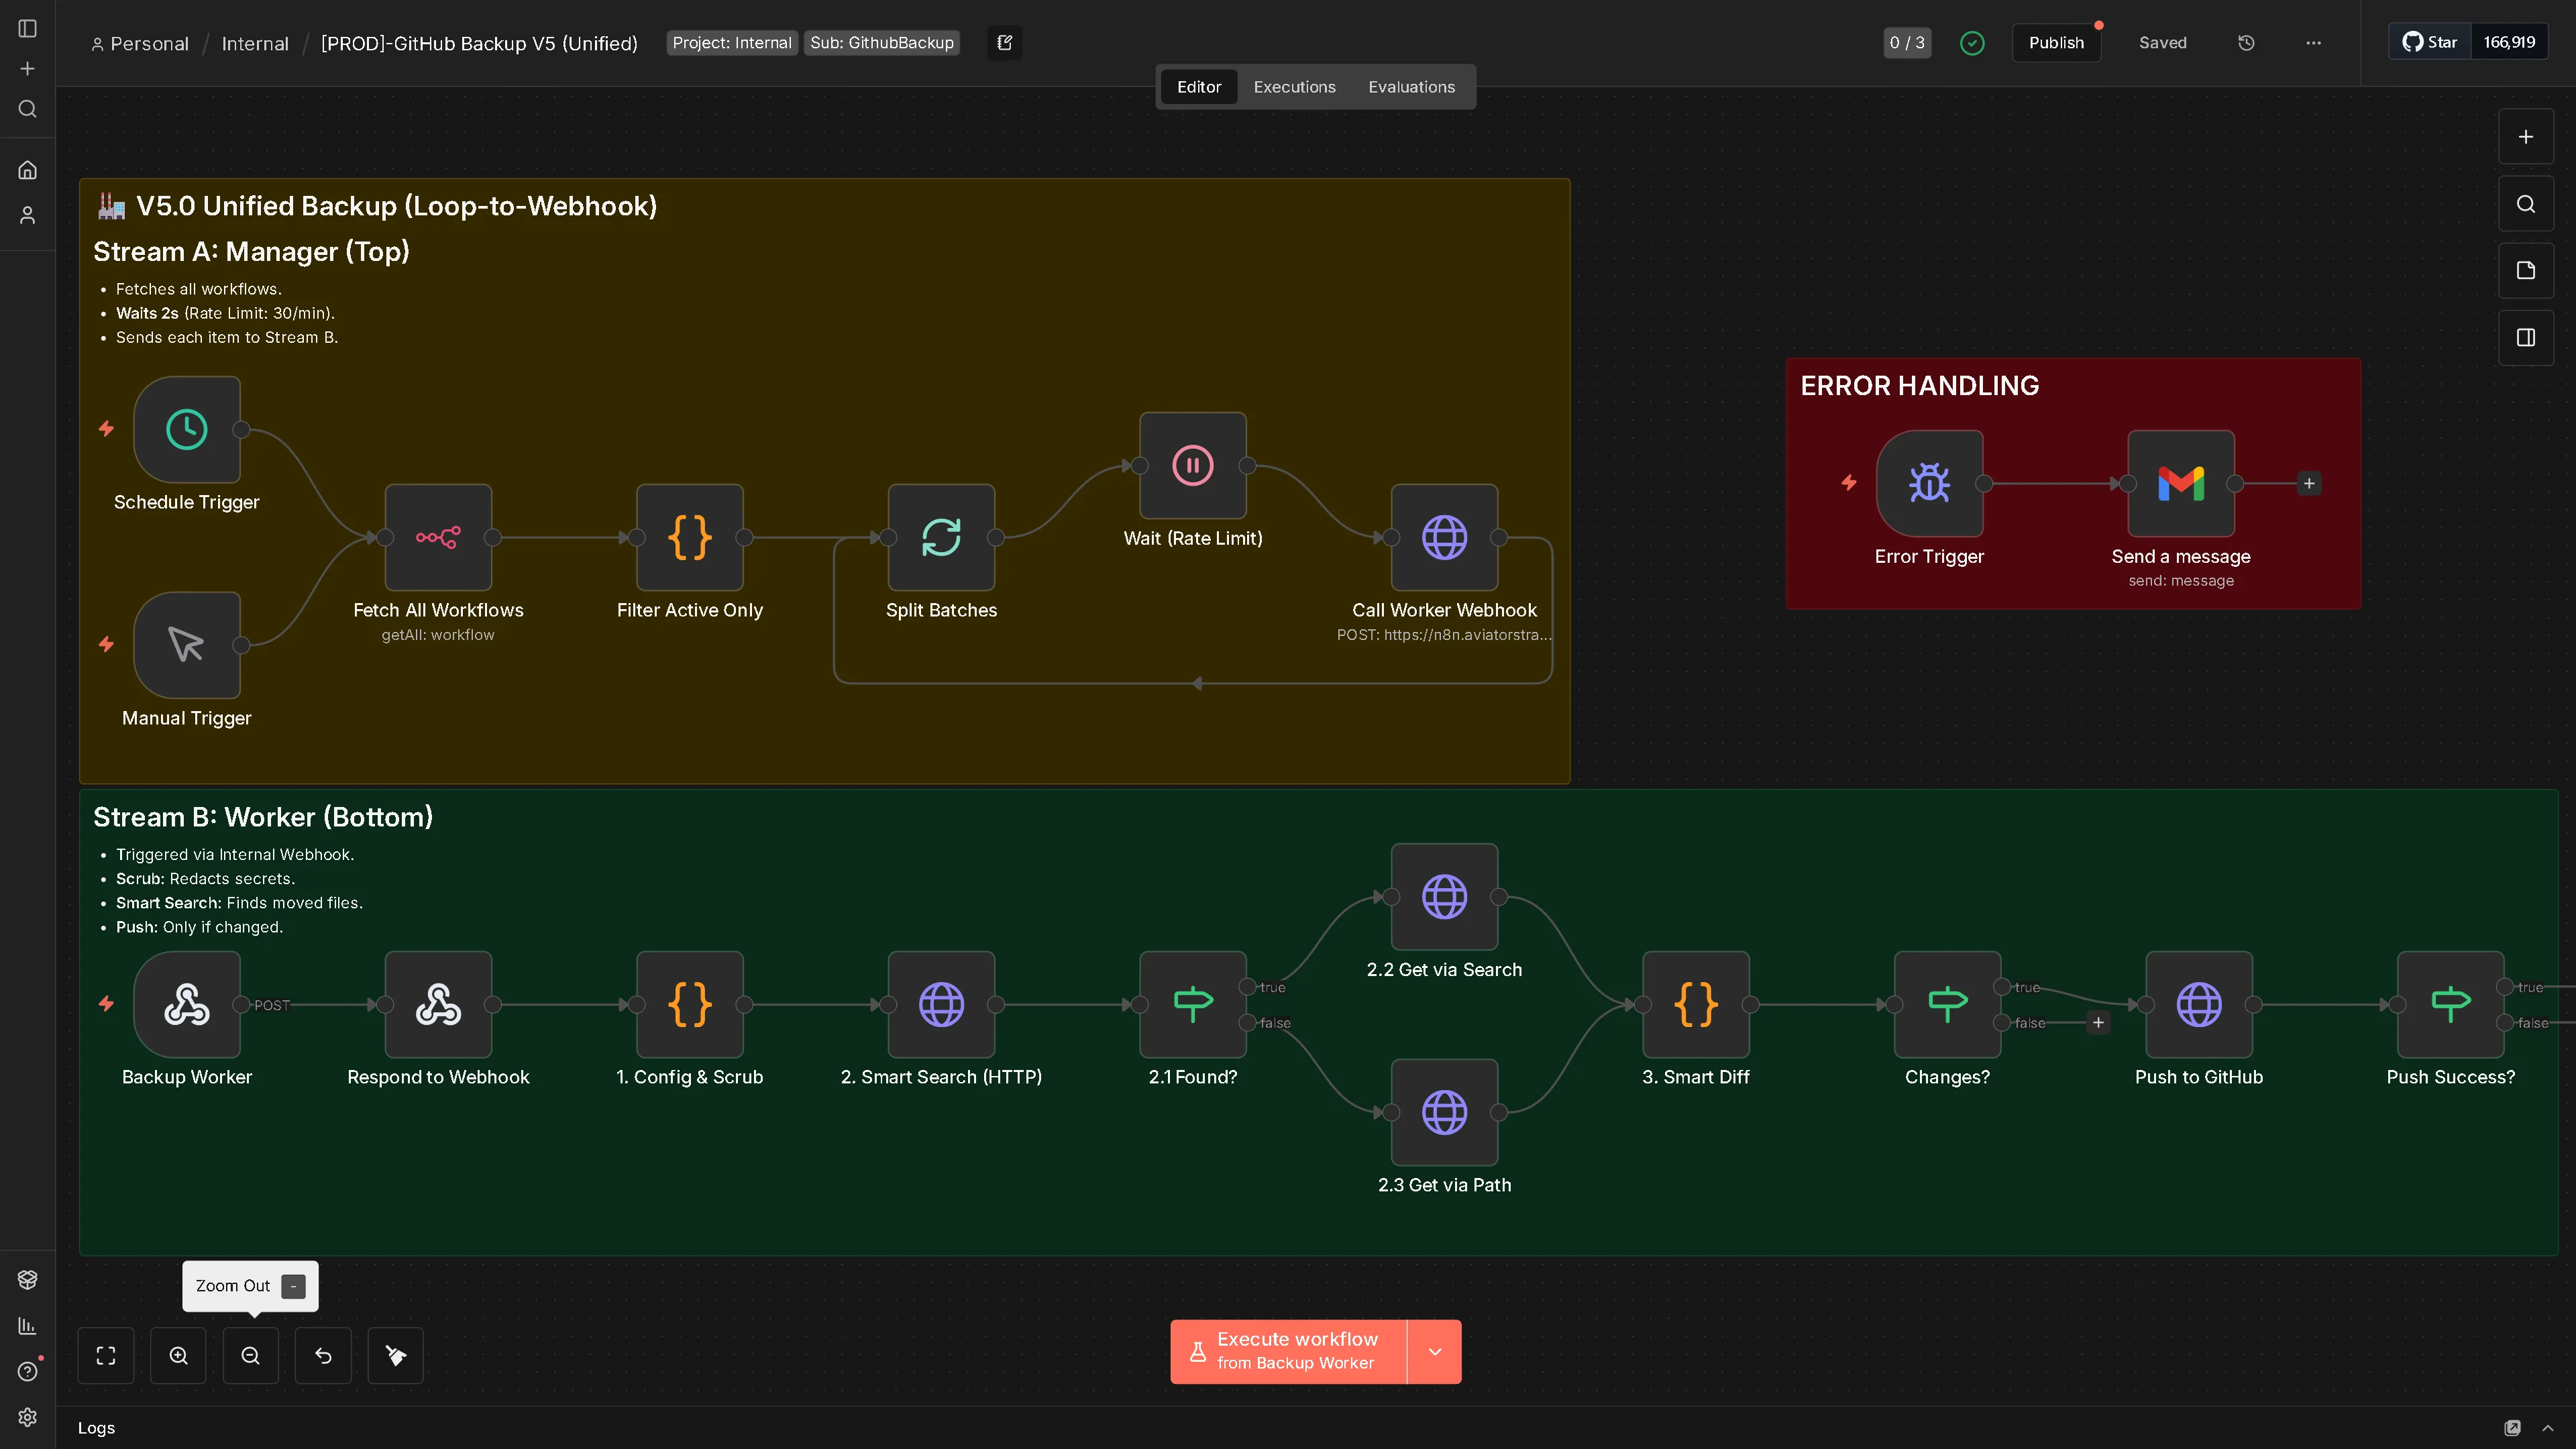Viewport: 2576px width, 1449px height.
Task: Open the three-dot options menu
Action: tap(2313, 42)
